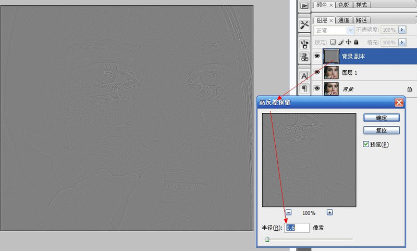Image resolution: width=417 pixels, height=251 pixels.
Task: Switch to the 通道 tab
Action: [x=344, y=20]
